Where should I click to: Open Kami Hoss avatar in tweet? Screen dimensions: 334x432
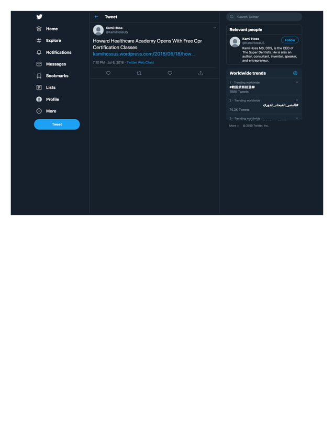tap(98, 30)
